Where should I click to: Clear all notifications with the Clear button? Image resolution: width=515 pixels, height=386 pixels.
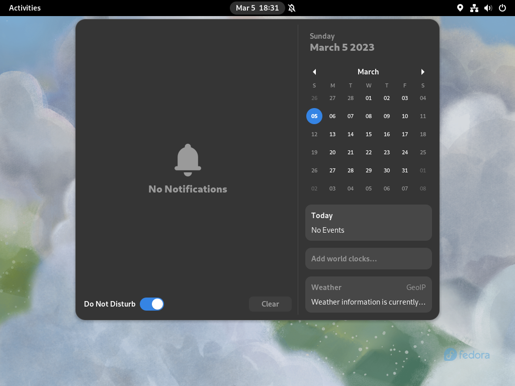pyautogui.click(x=270, y=304)
